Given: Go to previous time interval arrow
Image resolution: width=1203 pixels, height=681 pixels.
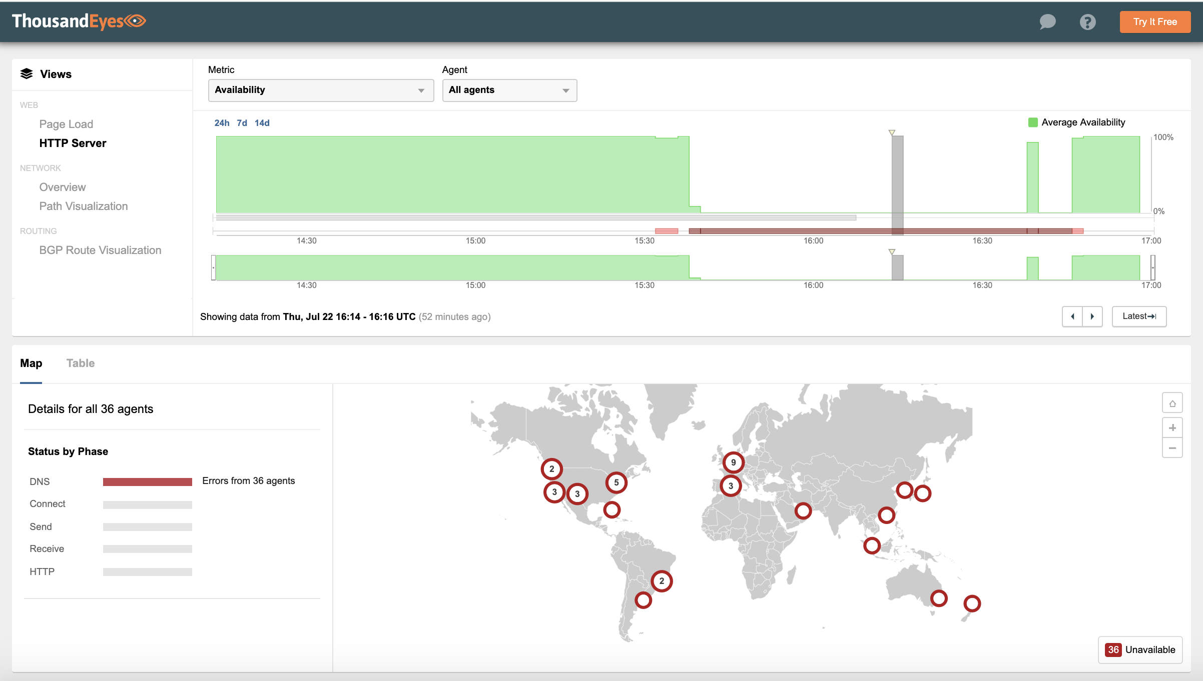Looking at the screenshot, I should (1072, 316).
